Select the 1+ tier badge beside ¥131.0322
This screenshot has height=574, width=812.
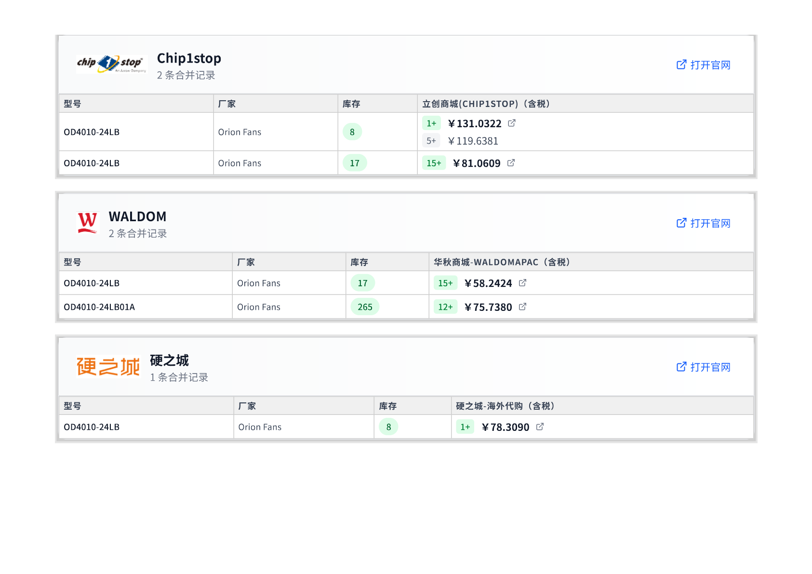point(432,123)
